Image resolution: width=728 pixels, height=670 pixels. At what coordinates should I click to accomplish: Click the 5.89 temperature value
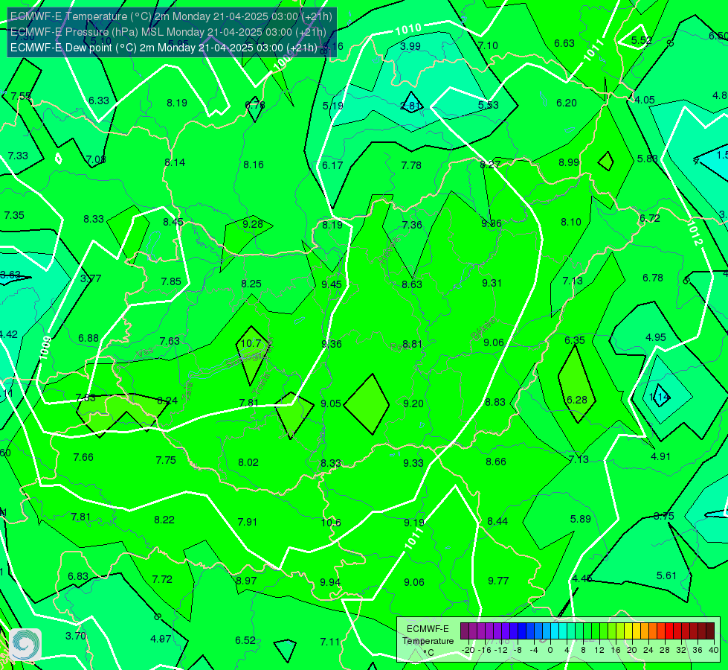(x=580, y=519)
